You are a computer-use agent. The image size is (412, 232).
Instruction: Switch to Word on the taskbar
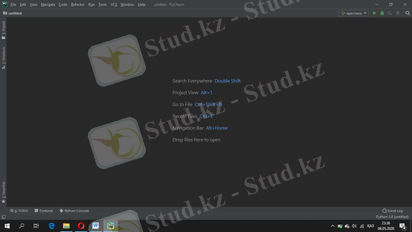96,226
